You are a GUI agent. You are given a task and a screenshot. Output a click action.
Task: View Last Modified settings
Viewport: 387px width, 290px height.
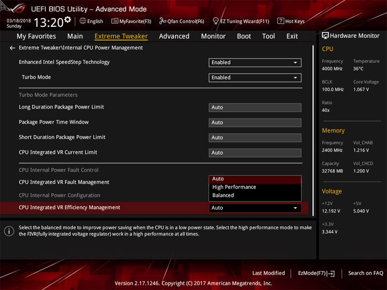coord(268,273)
